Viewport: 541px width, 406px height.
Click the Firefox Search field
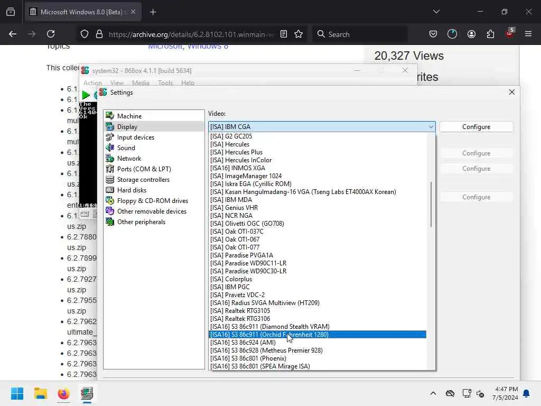pos(360,34)
